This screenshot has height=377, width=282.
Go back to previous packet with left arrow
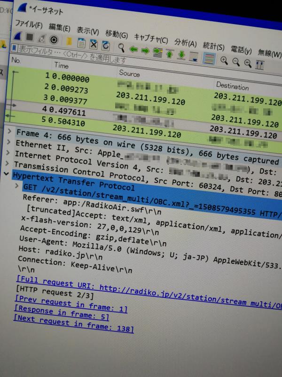(x=133, y=49)
